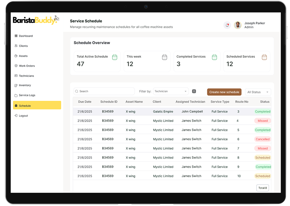Image resolution: width=290 pixels, height=206 pixels.
Task: Click Logout in the sidebar
Action: [23, 116]
